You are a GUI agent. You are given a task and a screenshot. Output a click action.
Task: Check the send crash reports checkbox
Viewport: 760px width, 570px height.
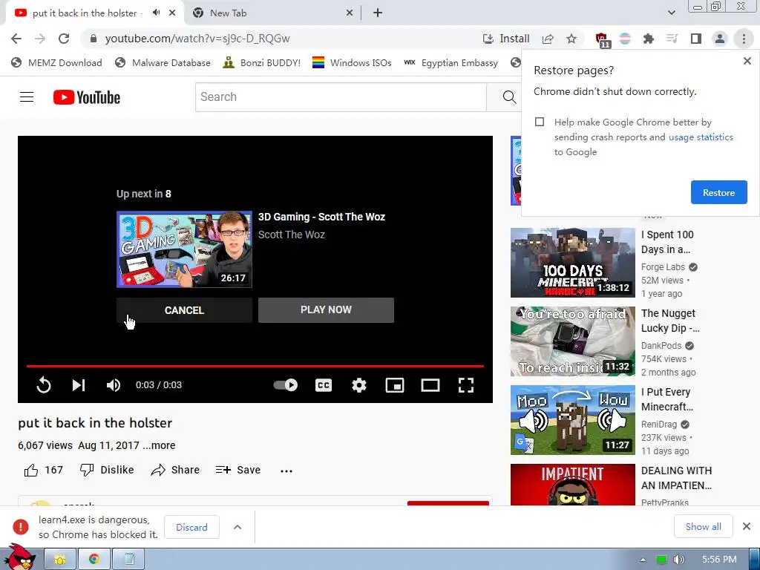540,122
